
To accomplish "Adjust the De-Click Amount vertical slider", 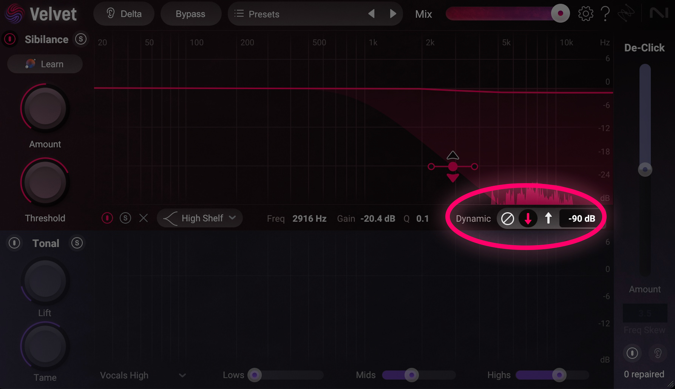I will pos(645,169).
